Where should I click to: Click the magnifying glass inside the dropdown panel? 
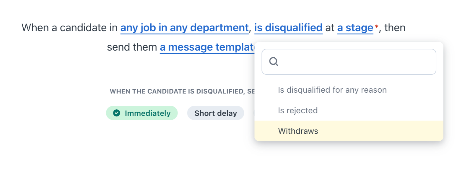273,61
